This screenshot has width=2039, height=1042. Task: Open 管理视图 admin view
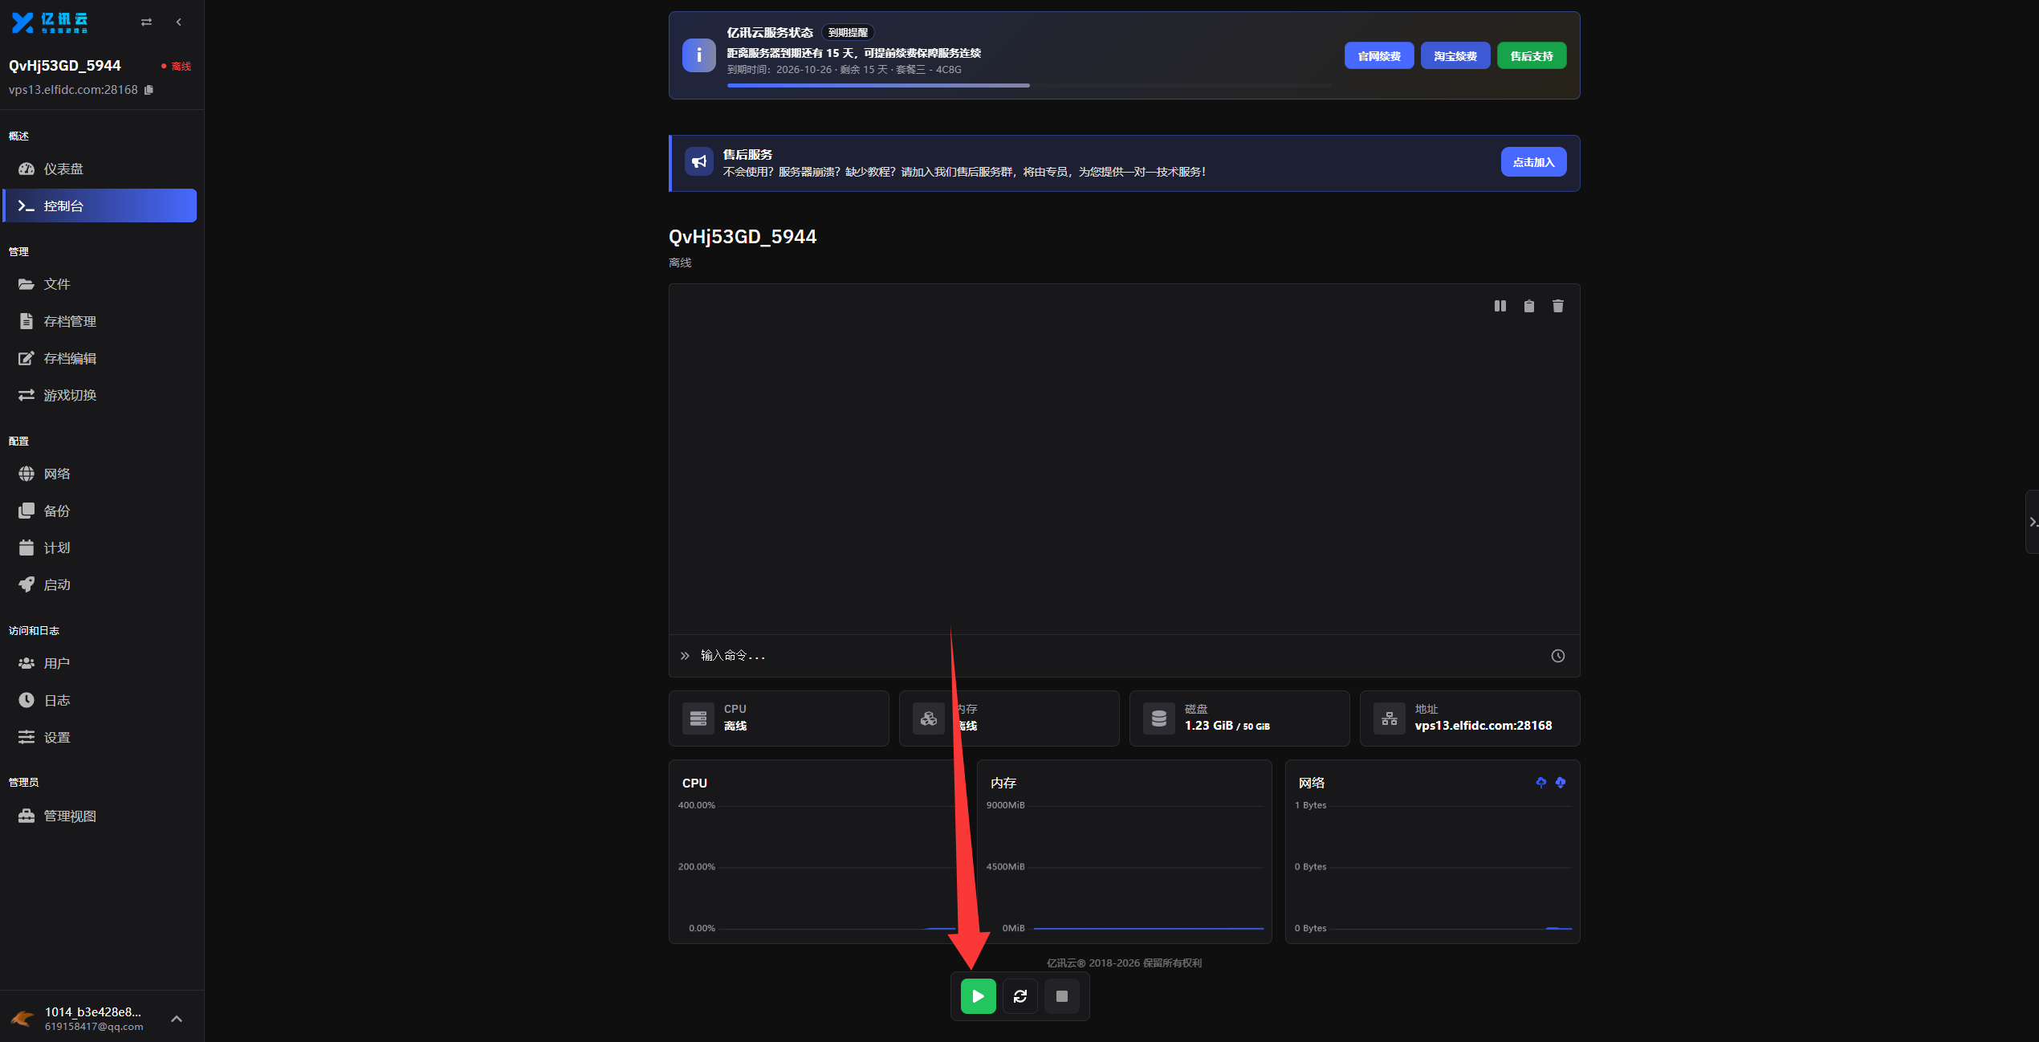point(100,816)
